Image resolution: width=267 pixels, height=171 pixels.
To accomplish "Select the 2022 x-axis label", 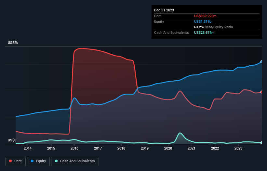I will coord(215,148).
